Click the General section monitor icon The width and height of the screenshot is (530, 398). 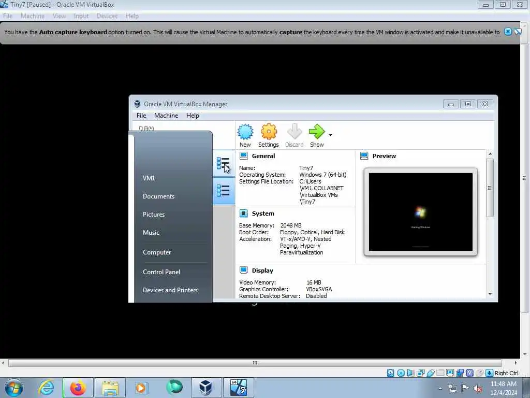[x=243, y=155]
